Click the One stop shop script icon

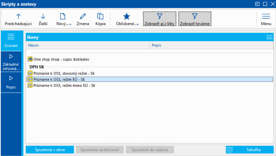(x=30, y=59)
